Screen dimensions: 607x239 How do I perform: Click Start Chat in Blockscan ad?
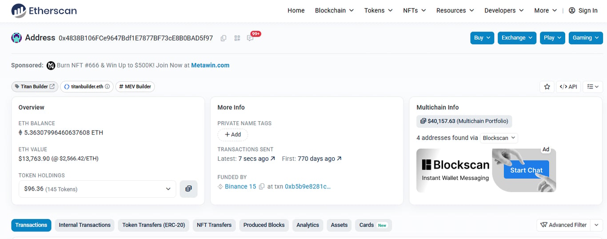526,170
